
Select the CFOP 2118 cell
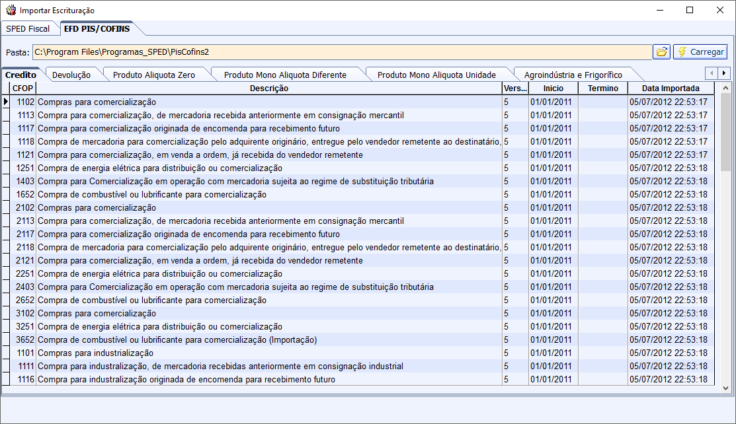coord(23,247)
